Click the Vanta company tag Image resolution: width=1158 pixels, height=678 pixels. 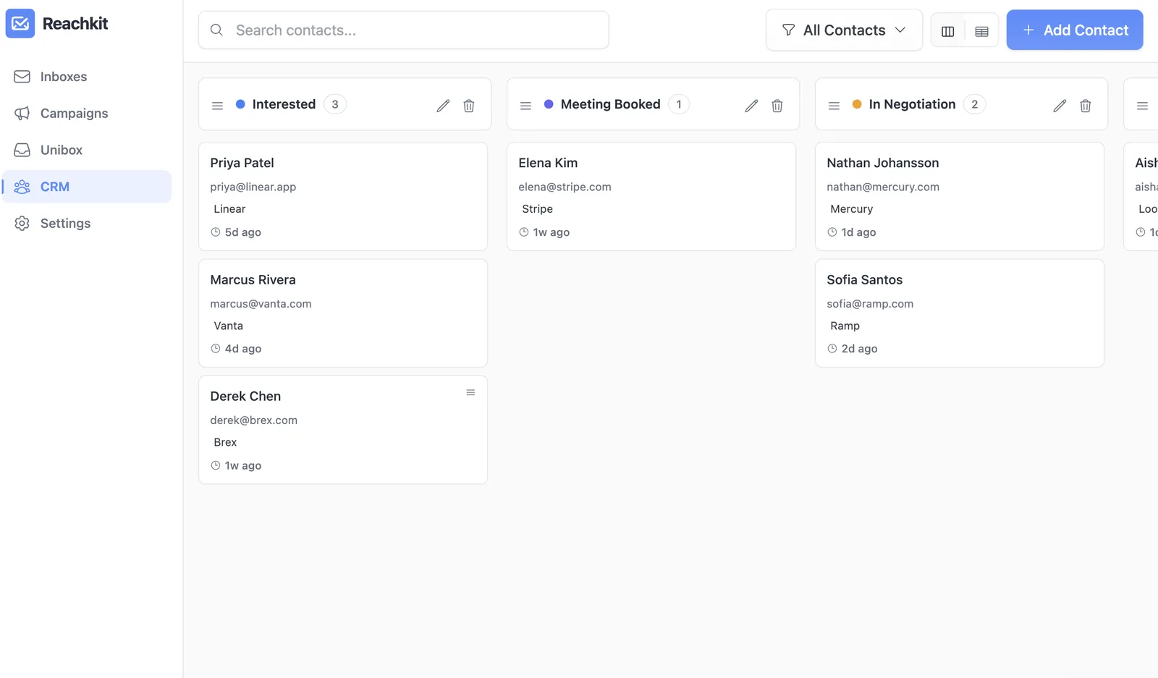(228, 326)
